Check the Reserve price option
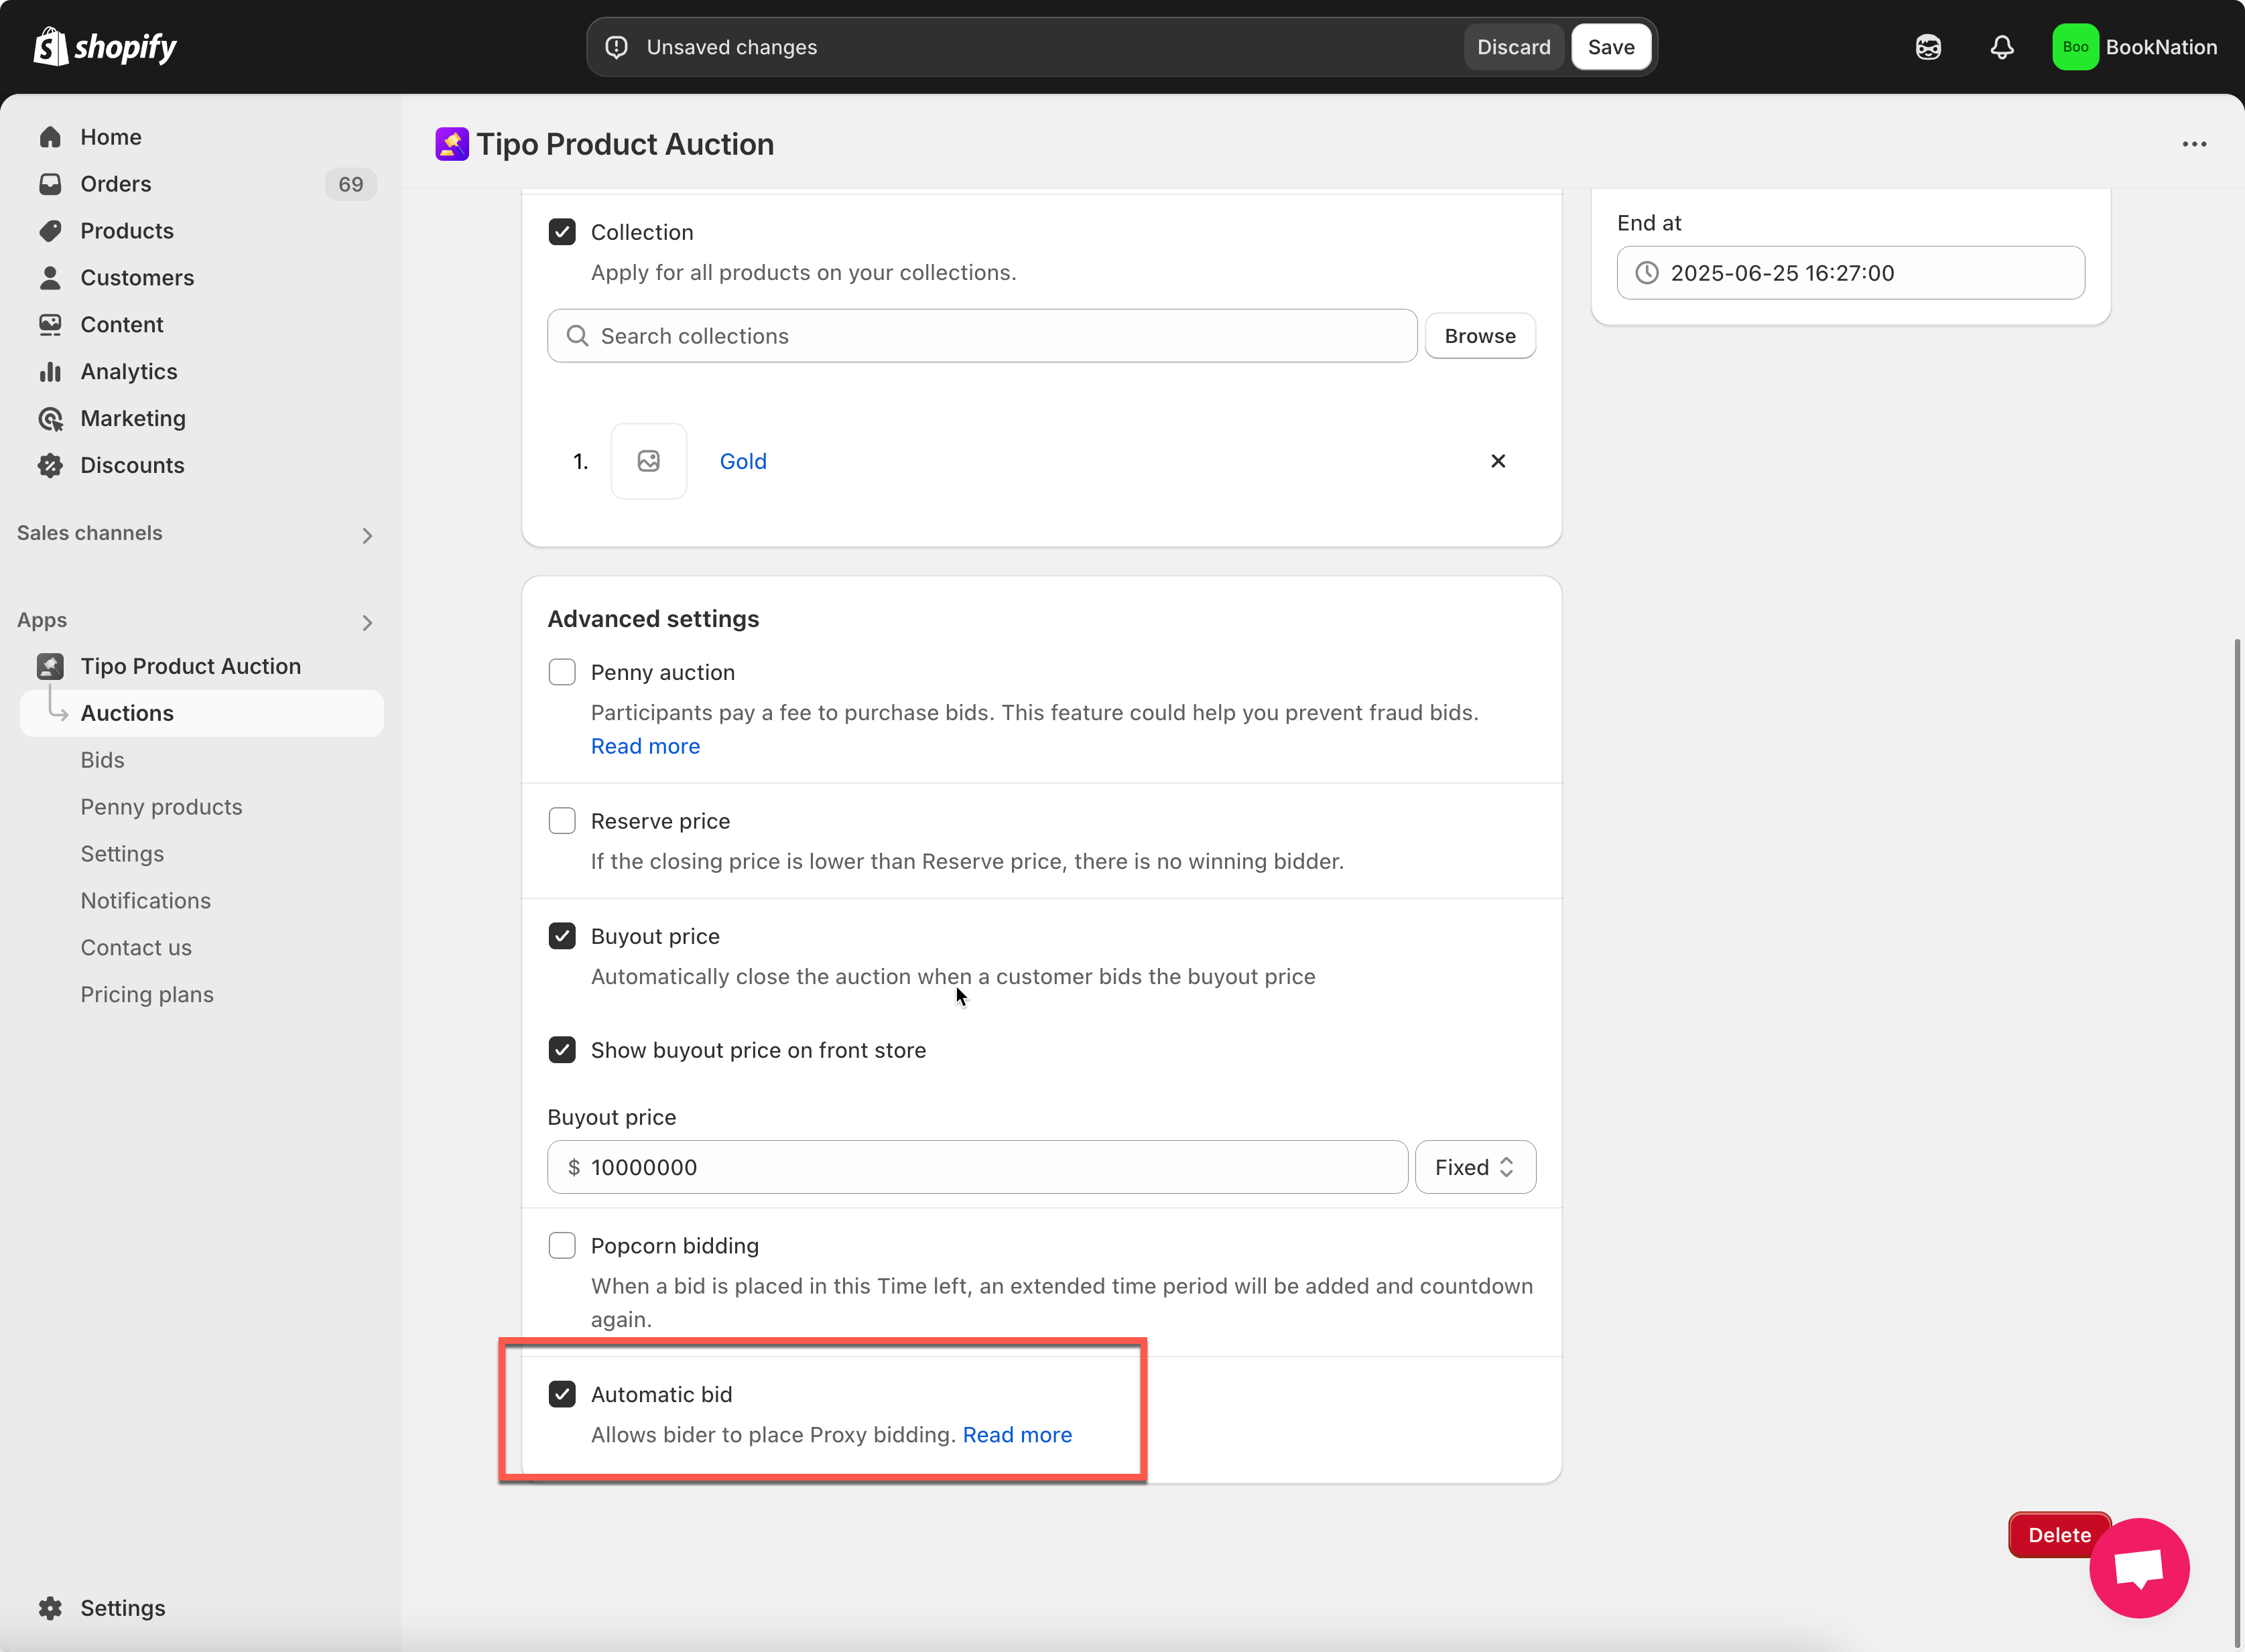Viewport: 2245px width, 1652px height. tap(562, 821)
